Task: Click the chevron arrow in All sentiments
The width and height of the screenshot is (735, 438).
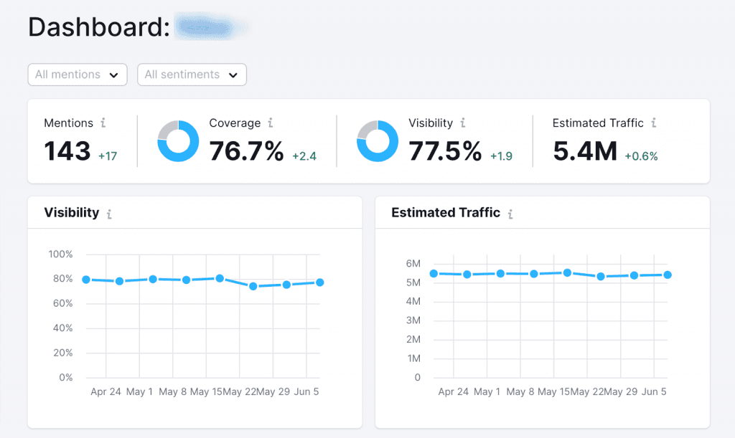Action: point(233,75)
